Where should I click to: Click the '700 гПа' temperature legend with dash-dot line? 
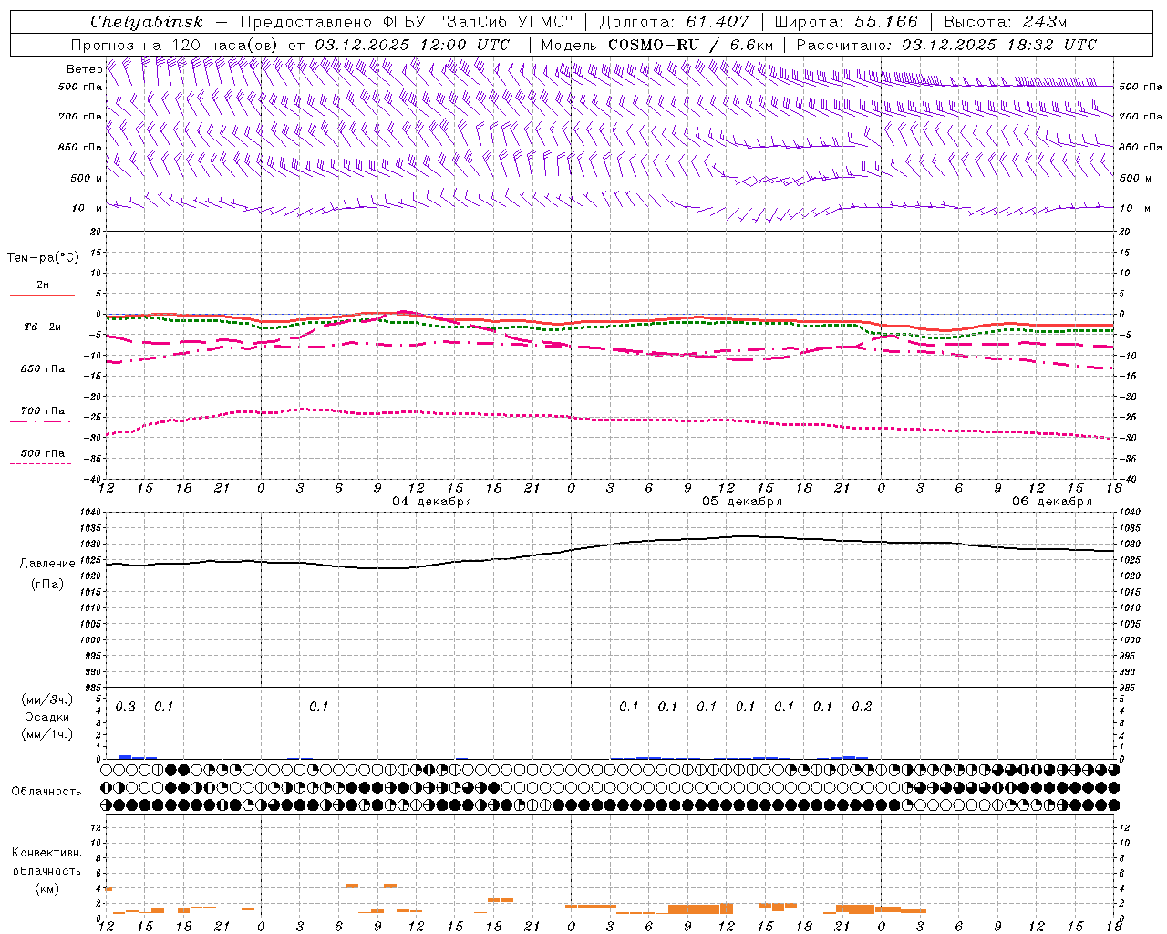tap(42, 411)
